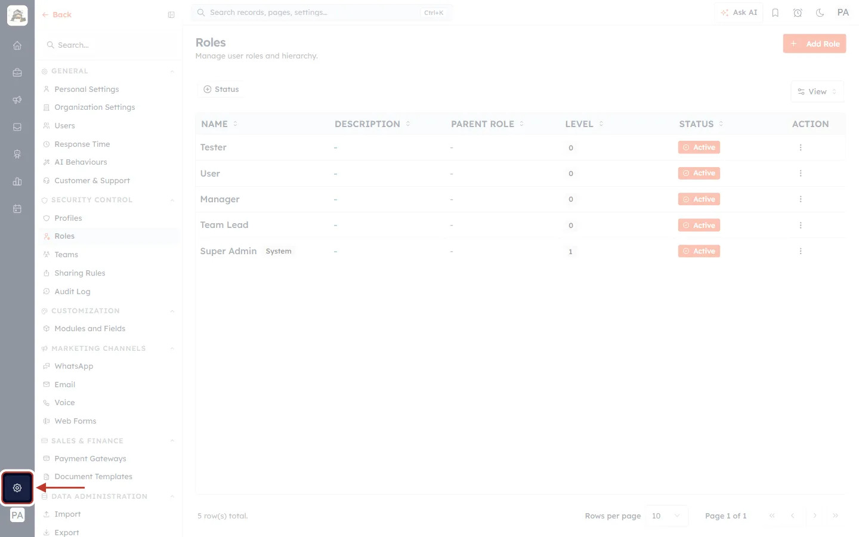Collapse the sidebar panel icon
The width and height of the screenshot is (859, 537).
(171, 15)
